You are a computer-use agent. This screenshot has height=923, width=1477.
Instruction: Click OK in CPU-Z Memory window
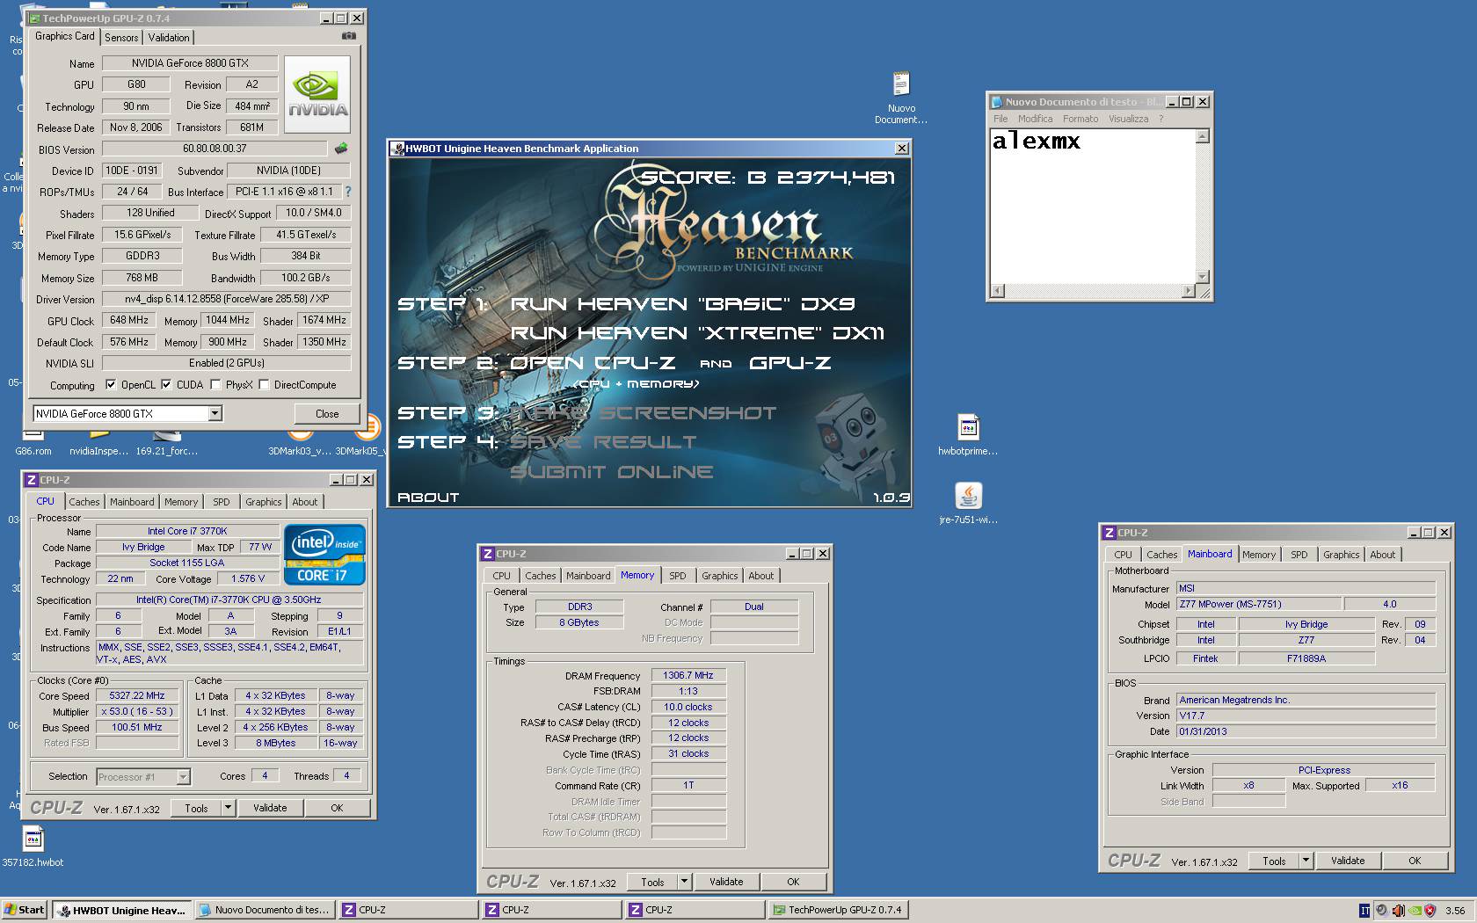793,881
